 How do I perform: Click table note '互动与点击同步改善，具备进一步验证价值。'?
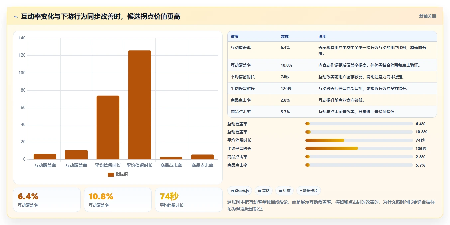pyautogui.click(x=358, y=112)
